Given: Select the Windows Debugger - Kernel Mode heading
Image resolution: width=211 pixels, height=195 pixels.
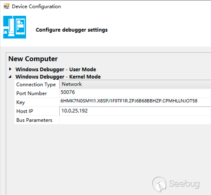Looking at the screenshot, I should point(58,77).
